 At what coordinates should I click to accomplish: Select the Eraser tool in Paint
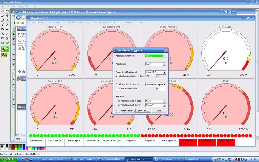pos(3,16)
